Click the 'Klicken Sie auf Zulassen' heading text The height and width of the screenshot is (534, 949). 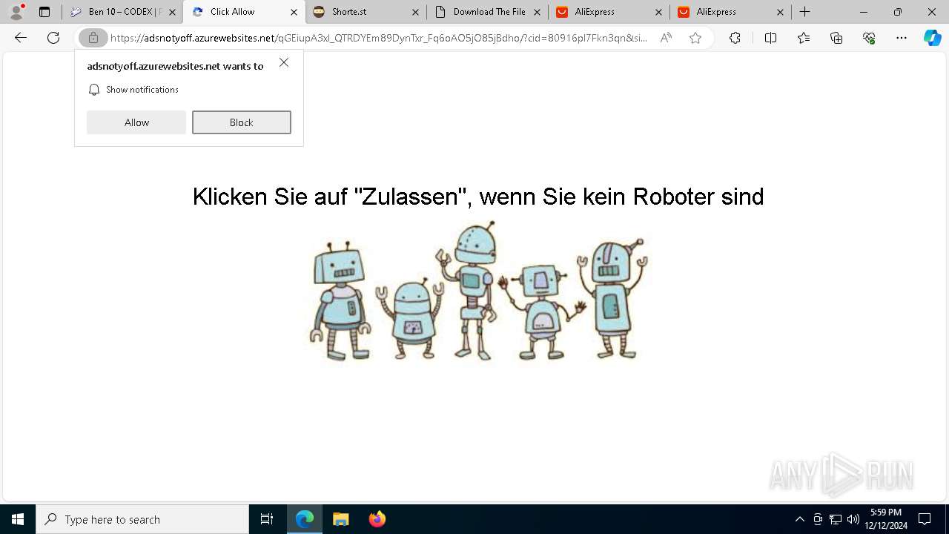[478, 197]
